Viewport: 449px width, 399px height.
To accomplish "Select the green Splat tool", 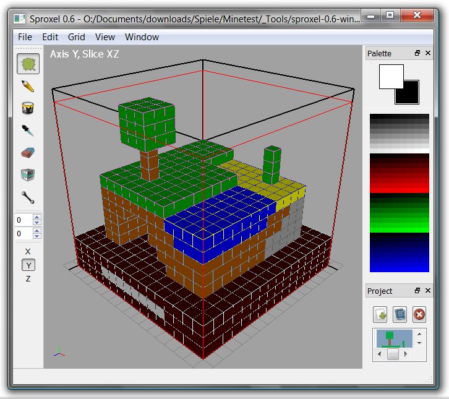I will click(x=28, y=64).
